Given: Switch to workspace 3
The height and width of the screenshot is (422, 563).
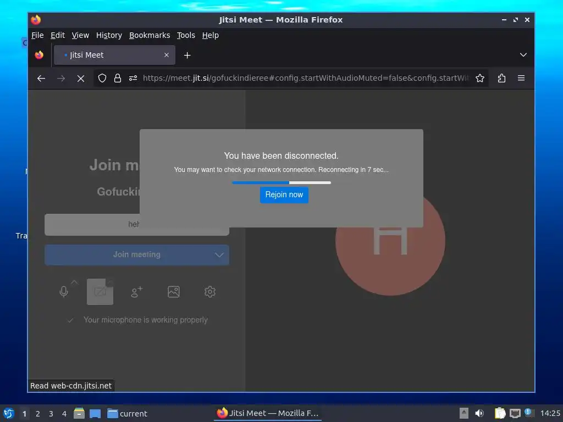Looking at the screenshot, I should coord(51,414).
